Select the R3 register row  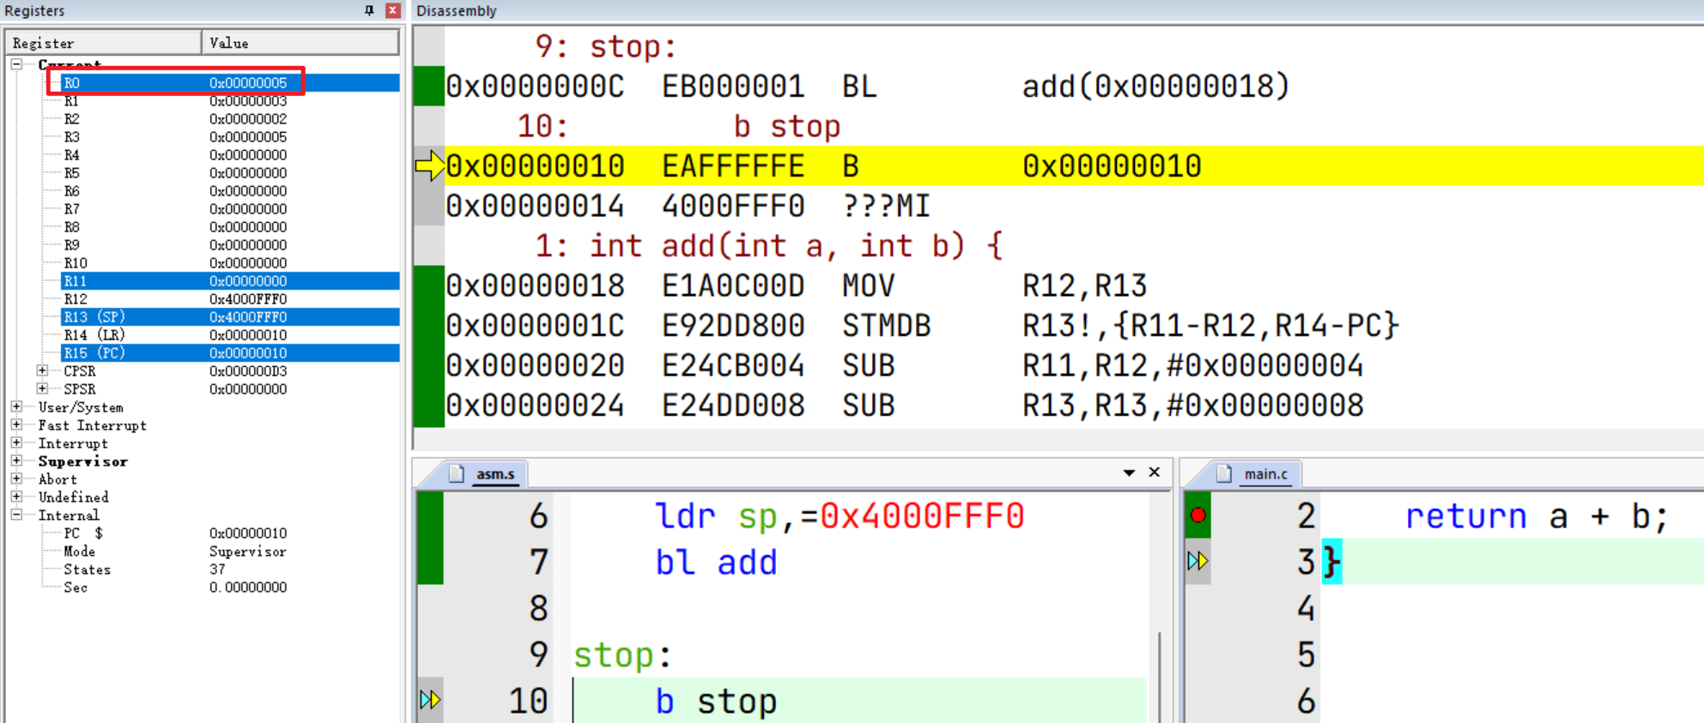pos(230,136)
